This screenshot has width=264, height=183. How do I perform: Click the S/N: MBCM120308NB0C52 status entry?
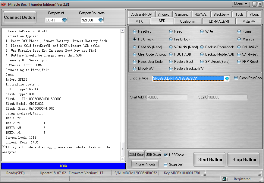coord(136,173)
